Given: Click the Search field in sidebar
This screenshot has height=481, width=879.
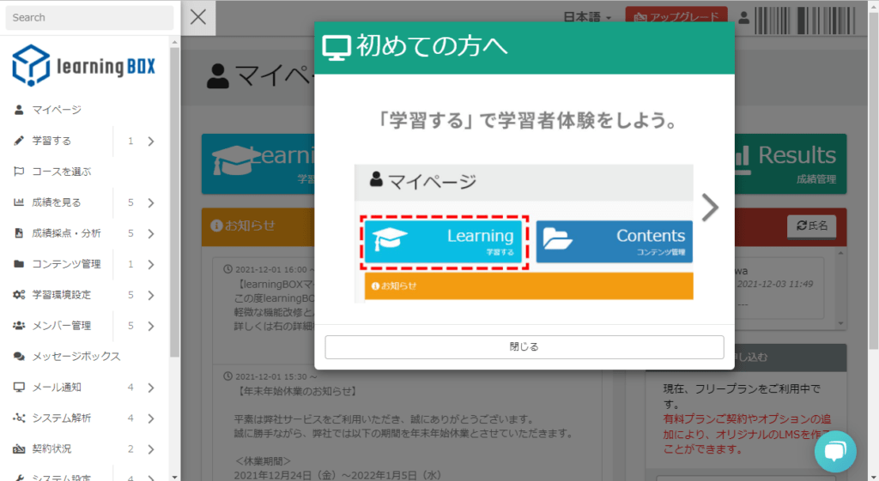Looking at the screenshot, I should coord(89,17).
